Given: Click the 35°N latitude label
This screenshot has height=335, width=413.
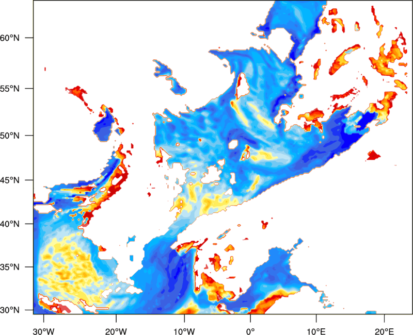Looking at the screenshot, I should (10, 267).
